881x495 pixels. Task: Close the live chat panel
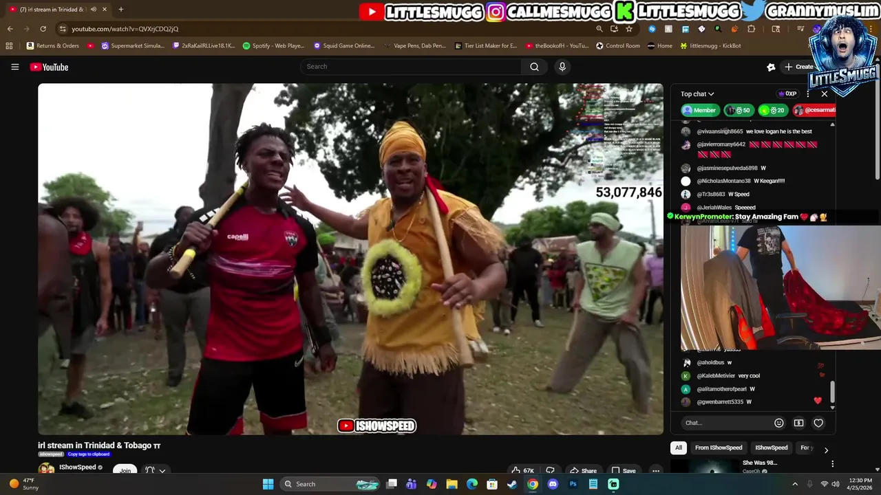(x=825, y=94)
